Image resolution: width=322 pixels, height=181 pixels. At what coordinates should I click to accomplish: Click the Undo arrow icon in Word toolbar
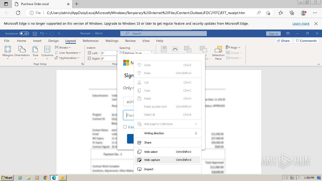(42, 33)
